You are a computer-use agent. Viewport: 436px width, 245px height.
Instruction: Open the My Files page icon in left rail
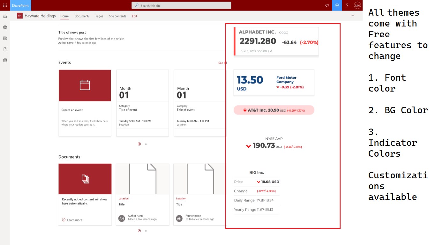pyautogui.click(x=5, y=49)
